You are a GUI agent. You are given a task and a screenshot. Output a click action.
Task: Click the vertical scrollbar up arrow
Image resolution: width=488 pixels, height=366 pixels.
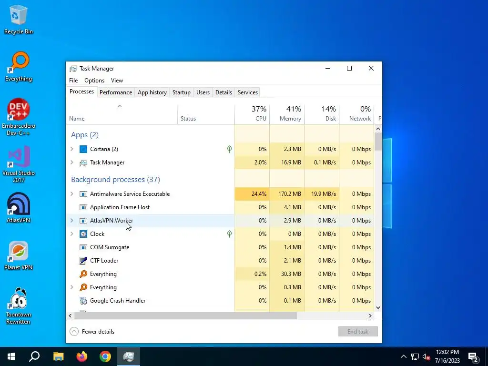tap(378, 129)
